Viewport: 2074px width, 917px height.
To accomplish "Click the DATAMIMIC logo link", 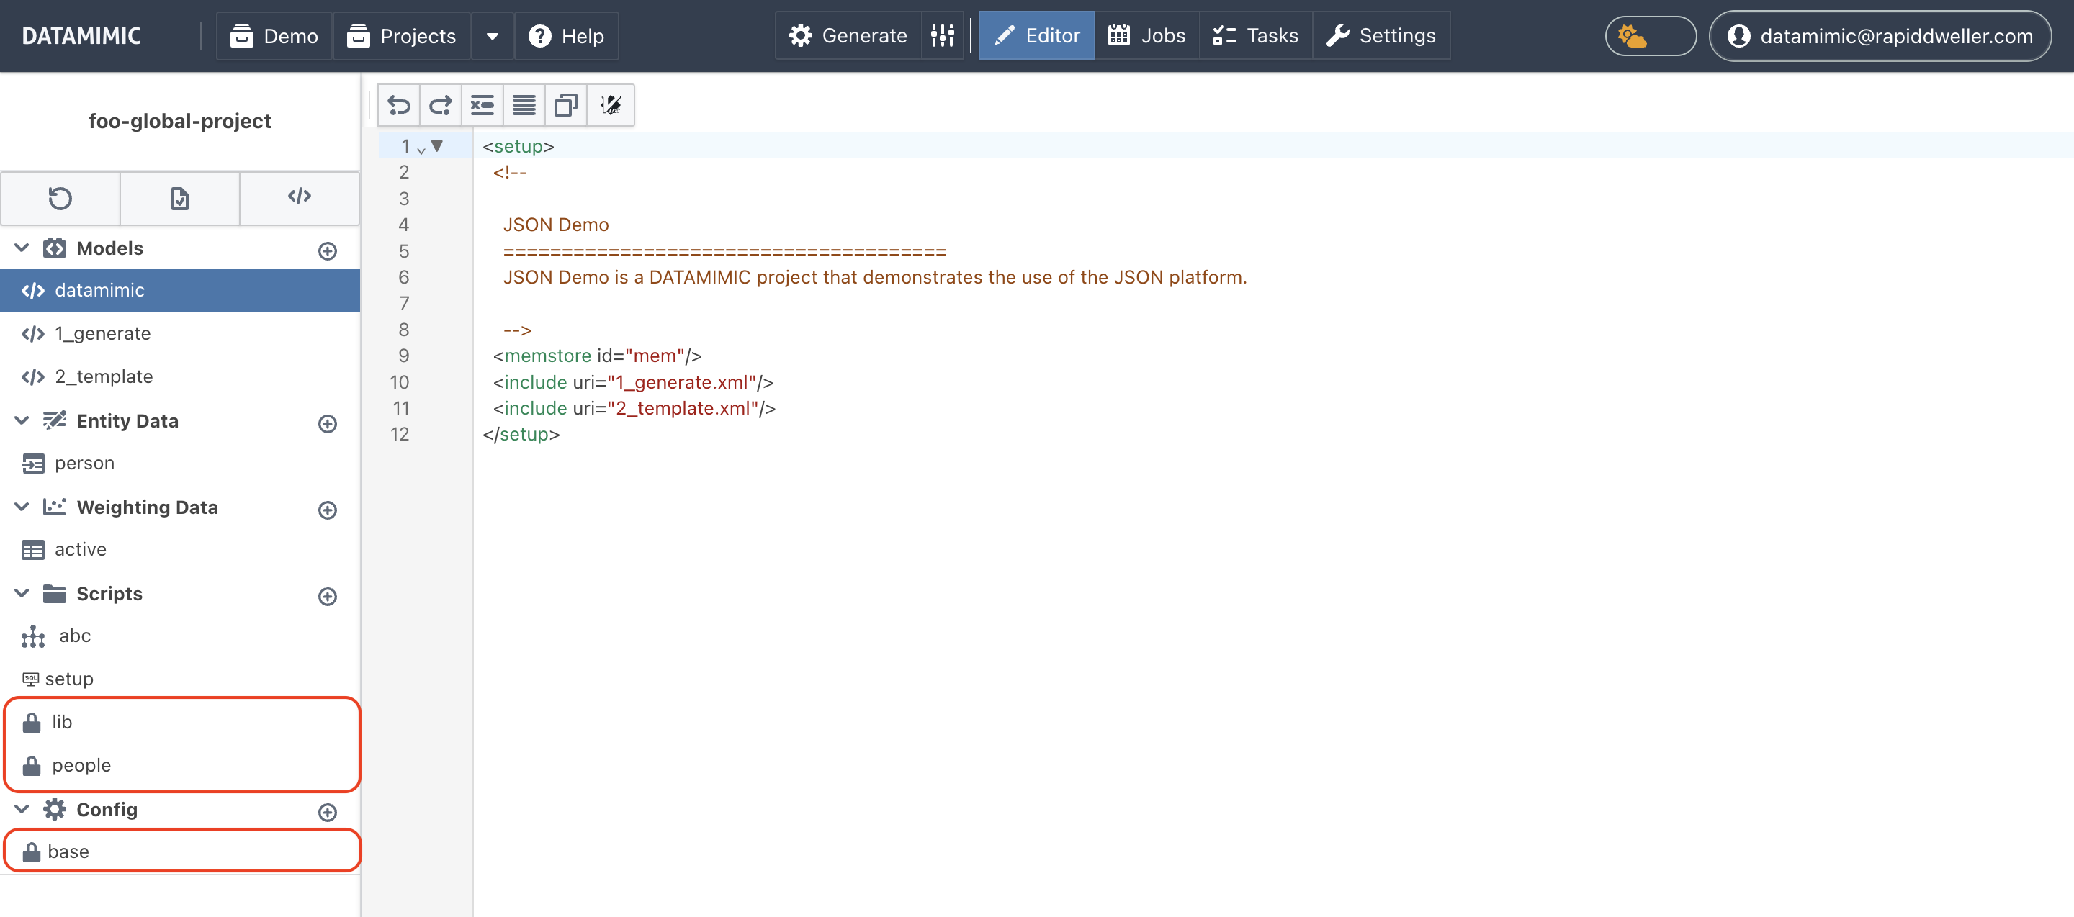I will [x=81, y=36].
